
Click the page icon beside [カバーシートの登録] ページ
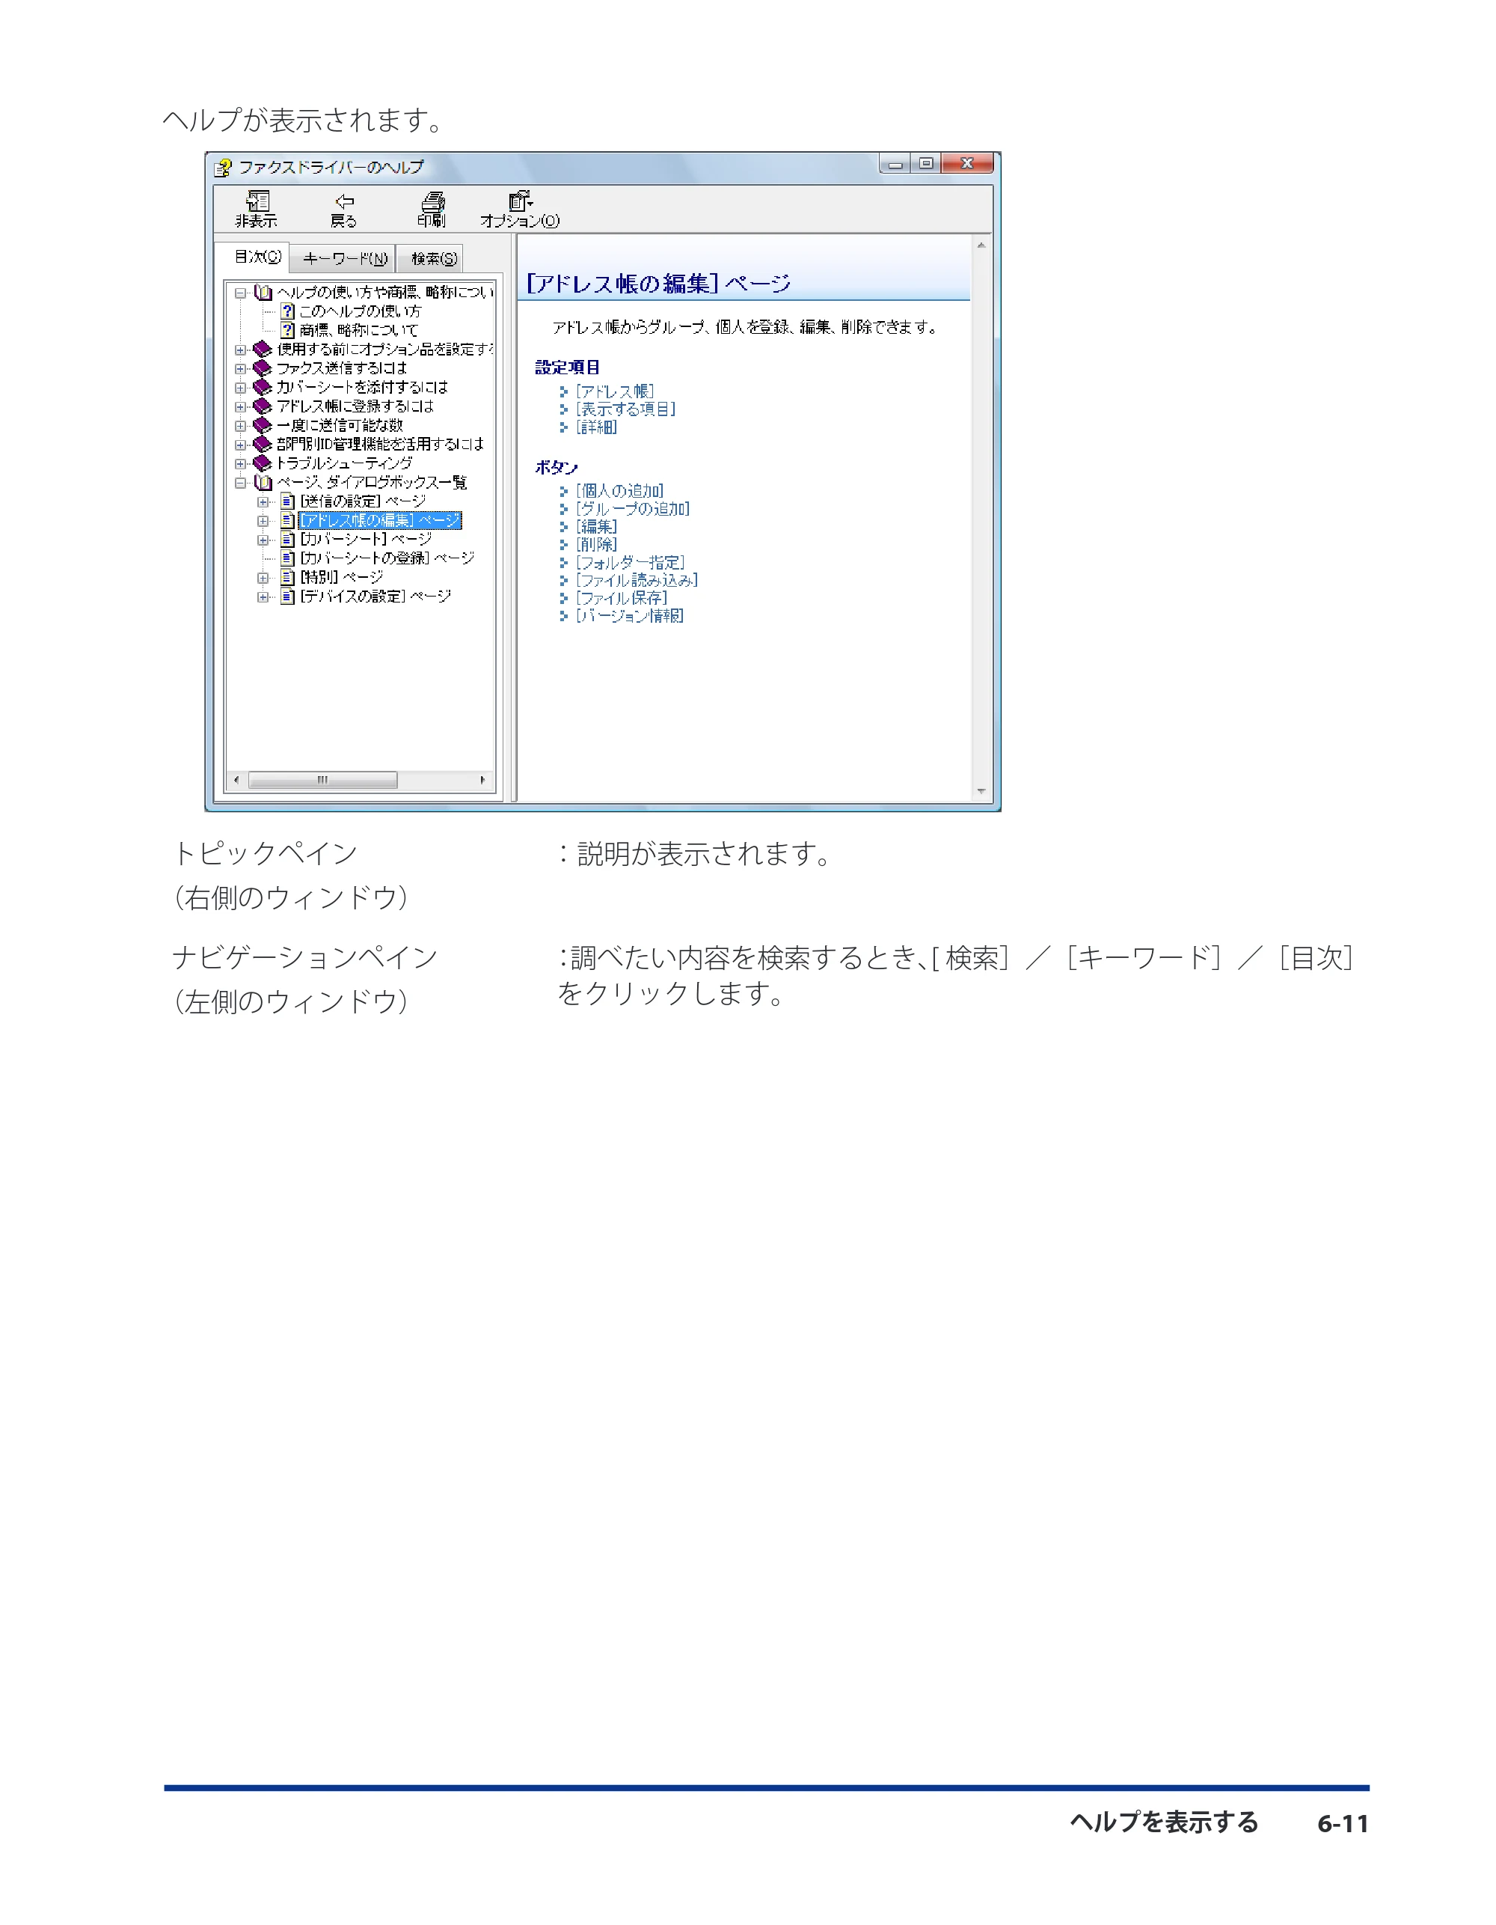287,558
